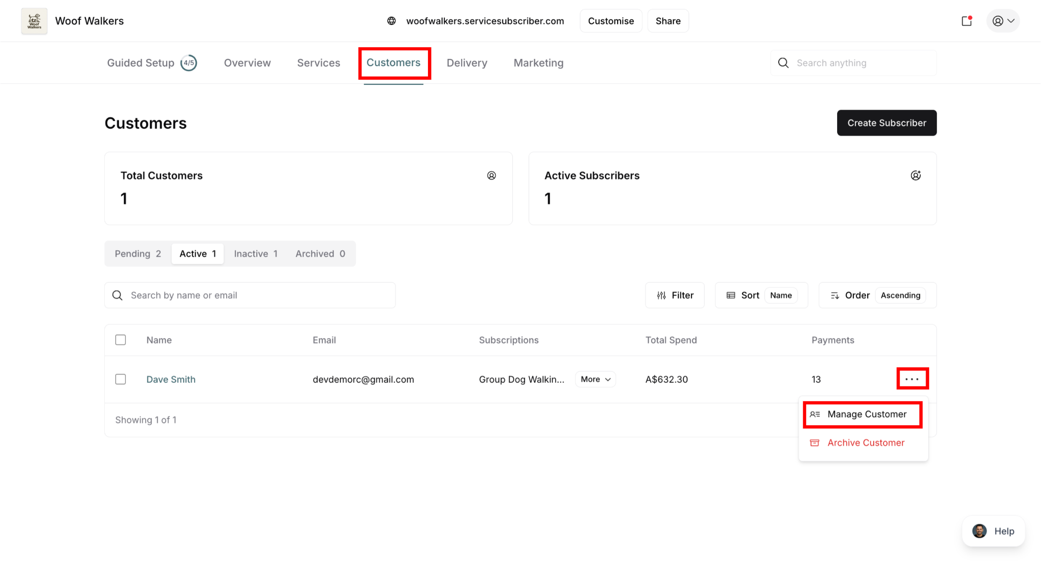The image size is (1041, 562).
Task: Click the globe icon beside site URL
Action: tap(391, 21)
